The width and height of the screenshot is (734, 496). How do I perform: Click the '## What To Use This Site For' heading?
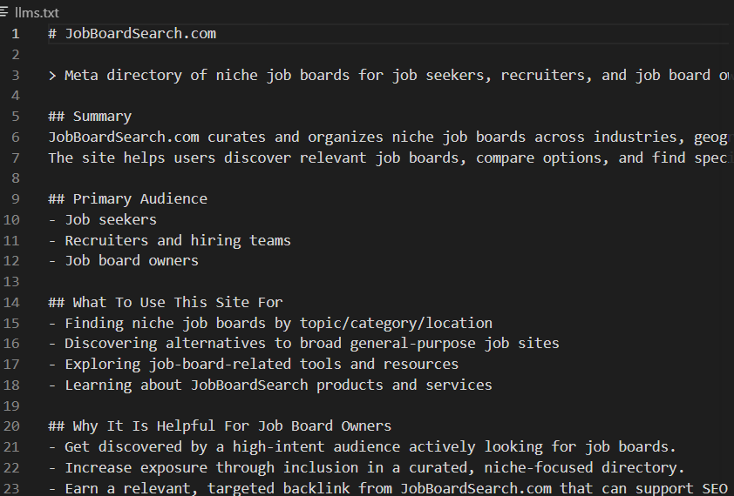[166, 302]
